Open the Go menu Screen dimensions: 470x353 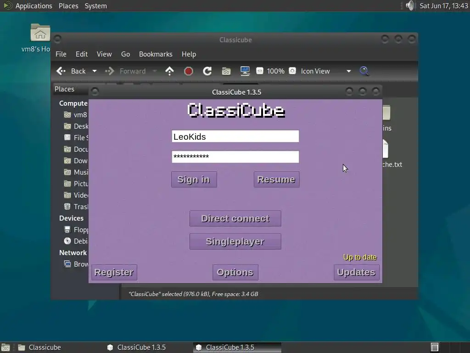pyautogui.click(x=125, y=54)
